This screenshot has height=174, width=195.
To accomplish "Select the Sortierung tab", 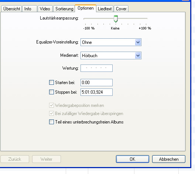I will [x=64, y=9].
